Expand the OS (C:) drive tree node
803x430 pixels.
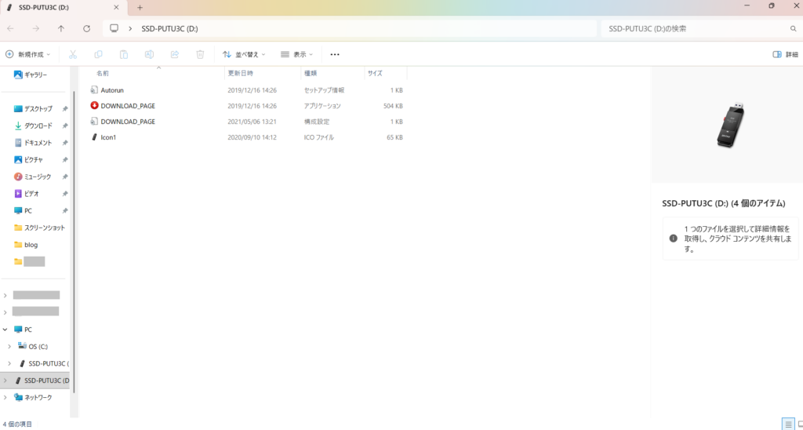[x=9, y=346]
